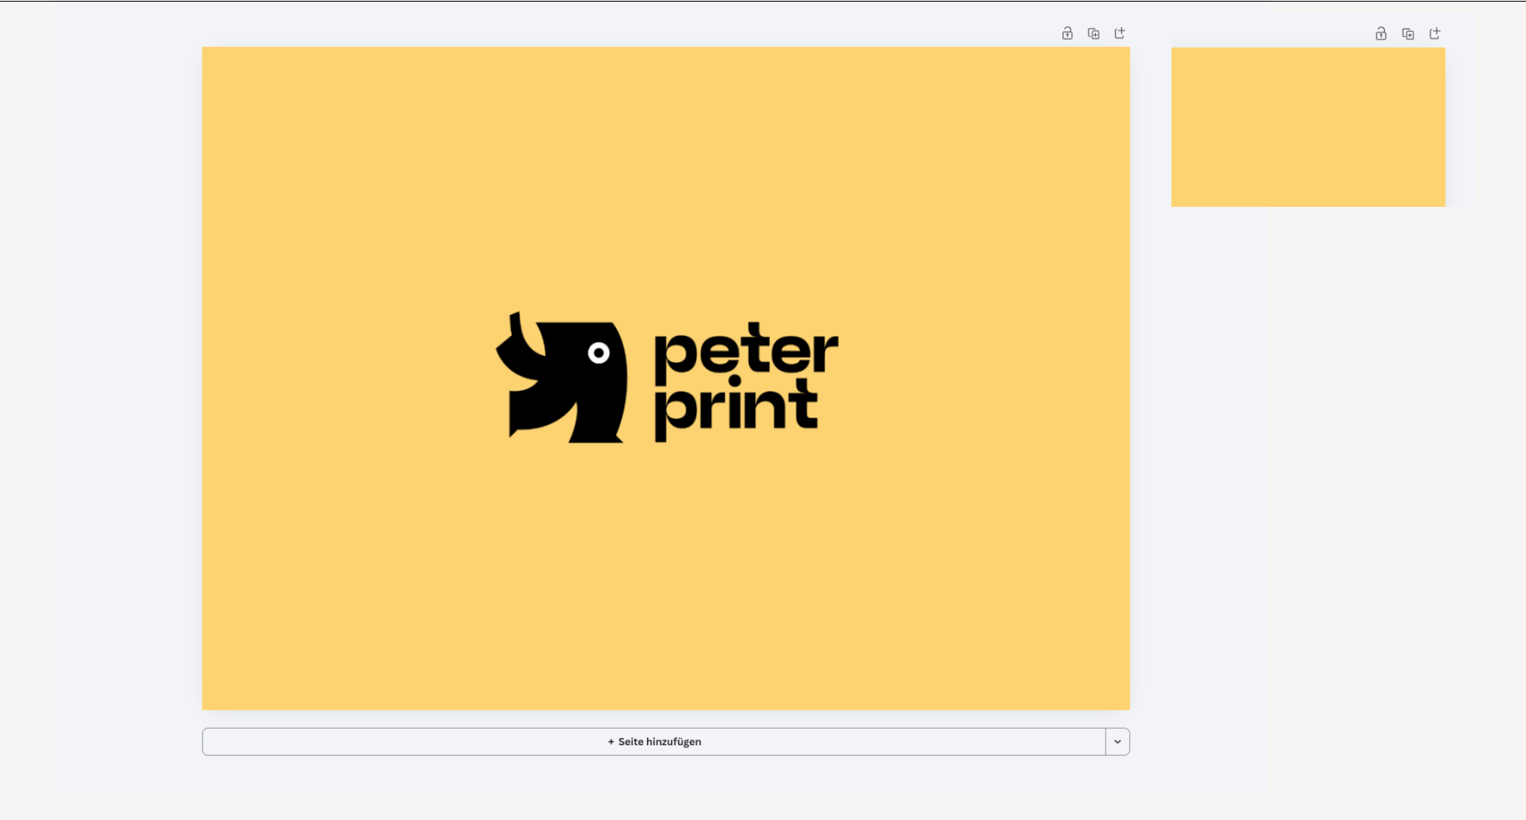Add a new page after page one
The height and width of the screenshot is (820, 1526).
pos(1120,33)
